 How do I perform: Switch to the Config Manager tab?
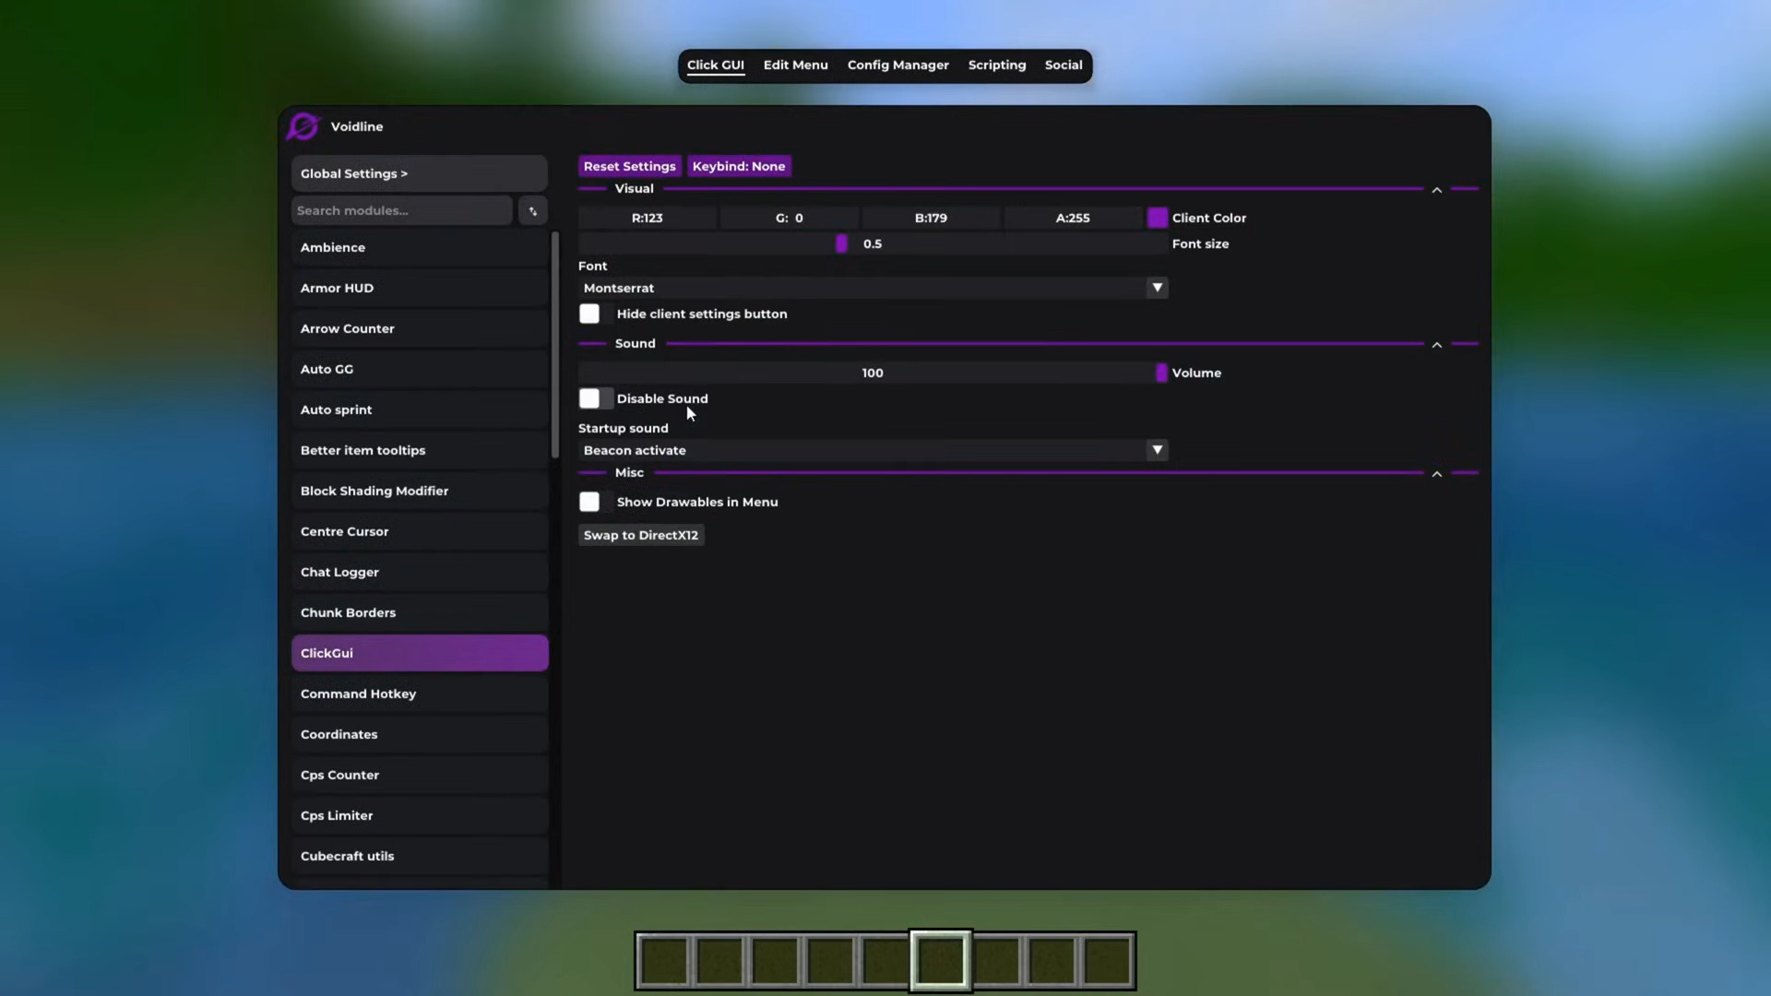pyautogui.click(x=897, y=65)
